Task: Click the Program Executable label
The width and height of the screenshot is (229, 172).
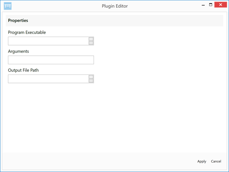Action: 27,32
